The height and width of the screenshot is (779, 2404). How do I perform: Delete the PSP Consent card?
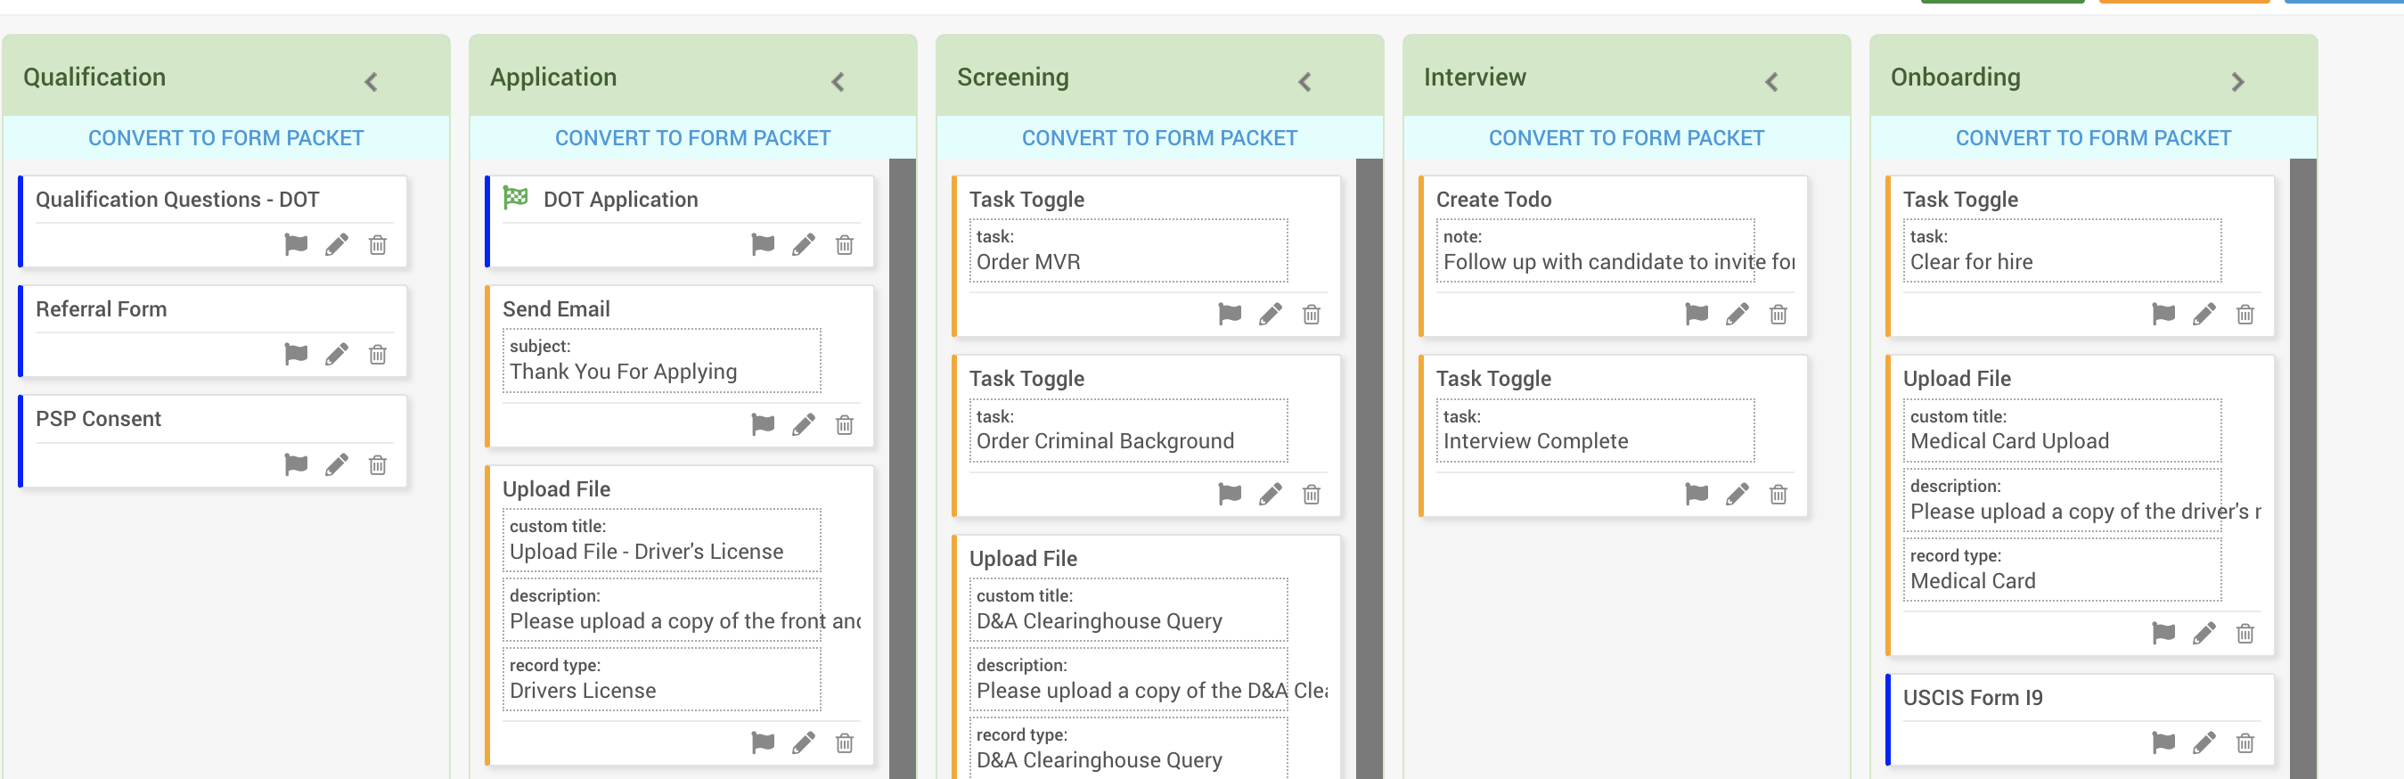coord(378,464)
